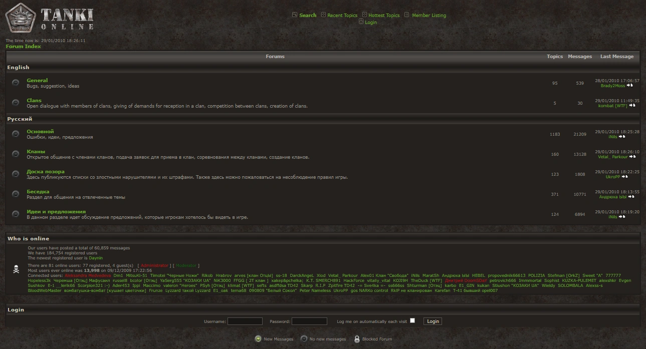The image size is (646, 349).
Task: Click the status icon of General forum
Action: coord(16,83)
